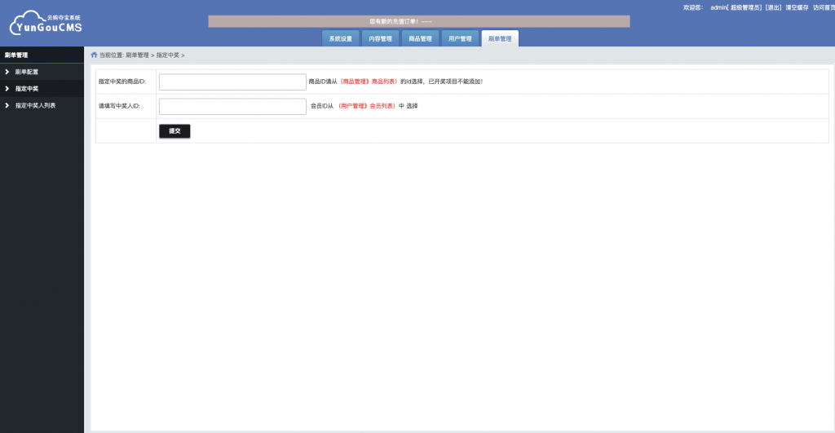Select the 刷单管理 tab
This screenshot has height=433, width=835.
coord(500,38)
